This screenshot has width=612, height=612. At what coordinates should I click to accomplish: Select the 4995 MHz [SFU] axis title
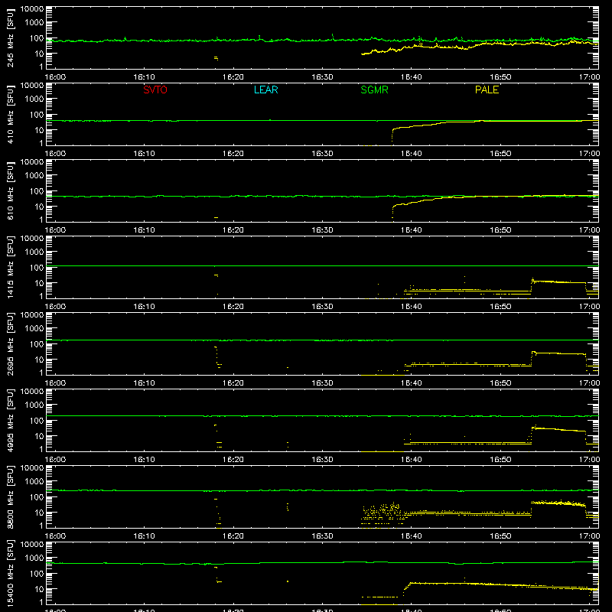tap(11, 420)
